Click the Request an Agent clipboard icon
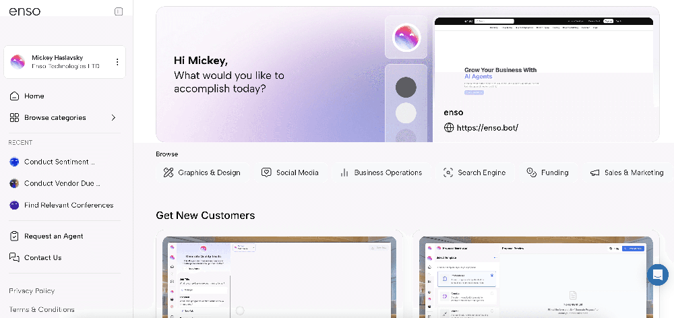The width and height of the screenshot is (674, 318). pyautogui.click(x=15, y=236)
